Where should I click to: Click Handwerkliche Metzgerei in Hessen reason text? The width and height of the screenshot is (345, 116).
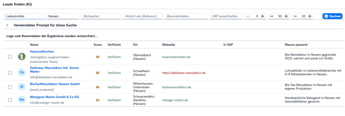[x=312, y=100]
